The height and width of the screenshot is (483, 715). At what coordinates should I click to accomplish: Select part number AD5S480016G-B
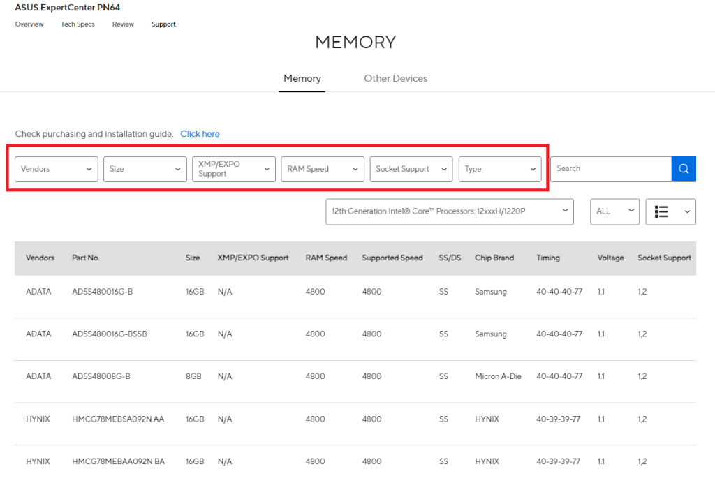click(103, 292)
